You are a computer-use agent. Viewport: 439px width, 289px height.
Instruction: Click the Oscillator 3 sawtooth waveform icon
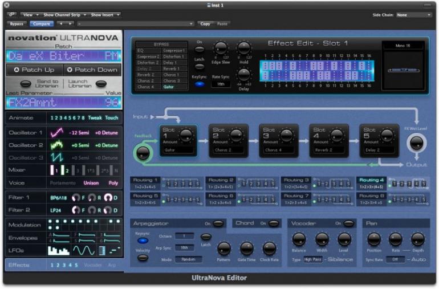tap(57, 158)
